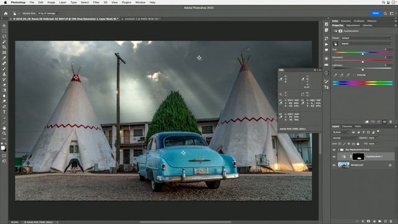Screen dimensions: 398x224
Task: Open the Info panel icon in dock
Action: pos(326,73)
